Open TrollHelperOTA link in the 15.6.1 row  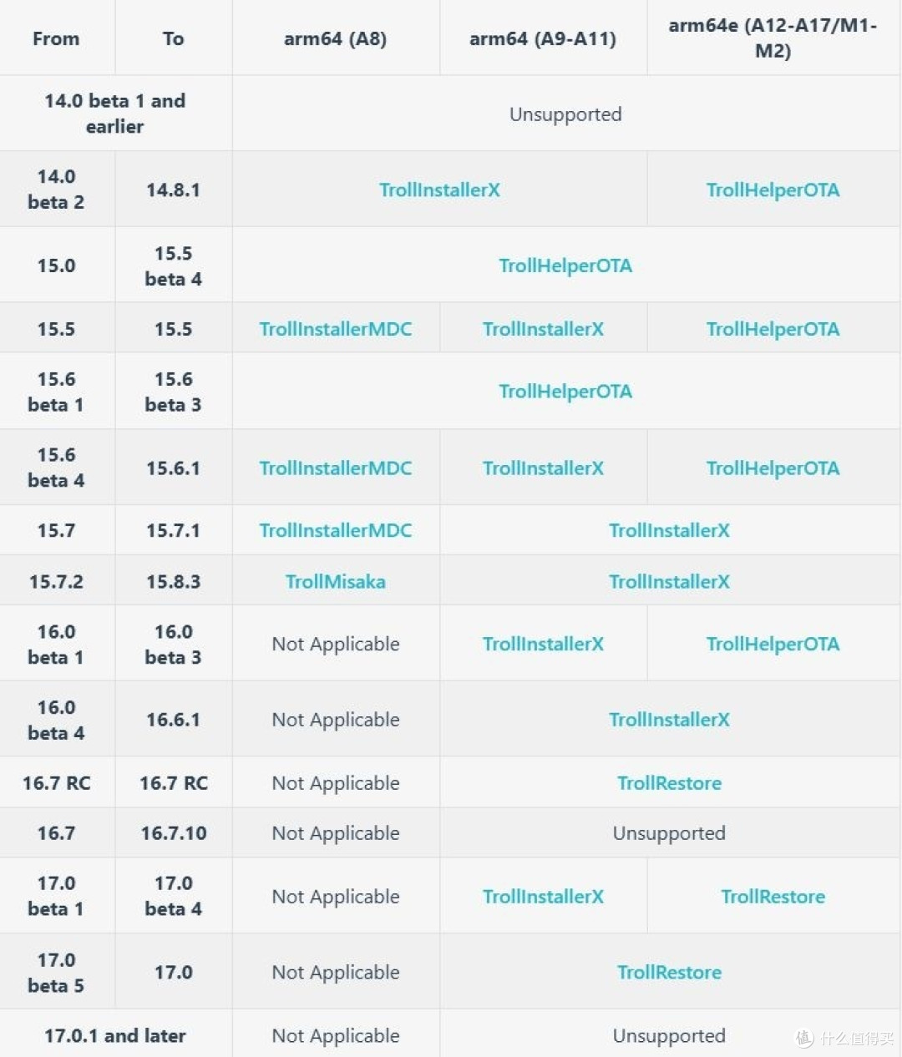[x=773, y=468]
